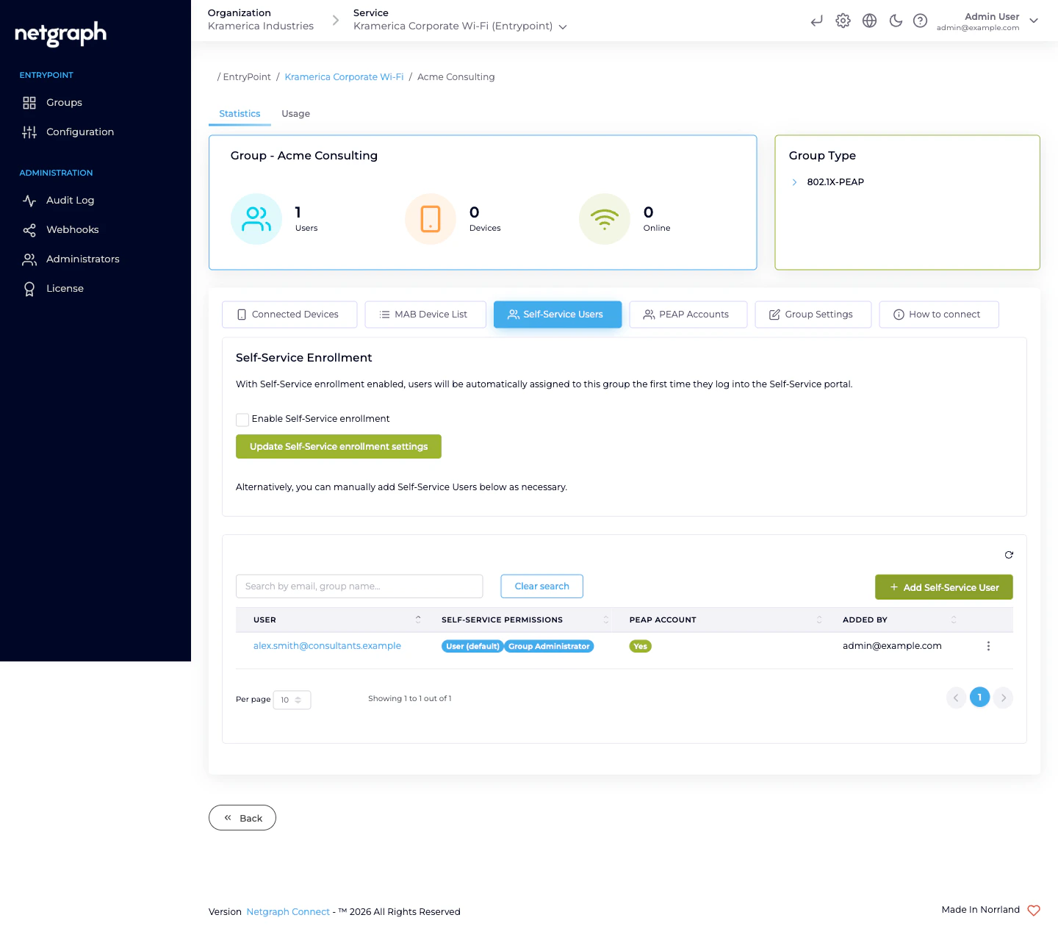
Task: Open the Connected Devices tab
Action: (x=289, y=315)
